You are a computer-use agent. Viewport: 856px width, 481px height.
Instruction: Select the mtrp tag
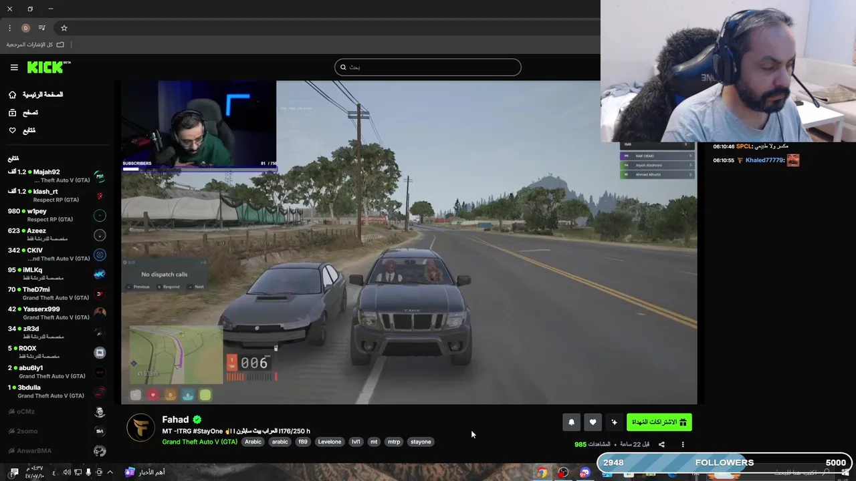394,442
